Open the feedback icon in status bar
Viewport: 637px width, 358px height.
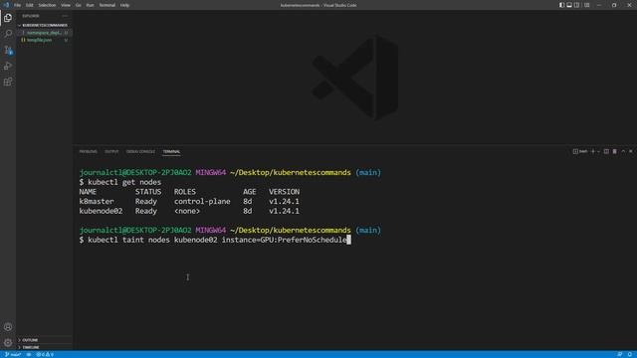[x=619, y=354]
